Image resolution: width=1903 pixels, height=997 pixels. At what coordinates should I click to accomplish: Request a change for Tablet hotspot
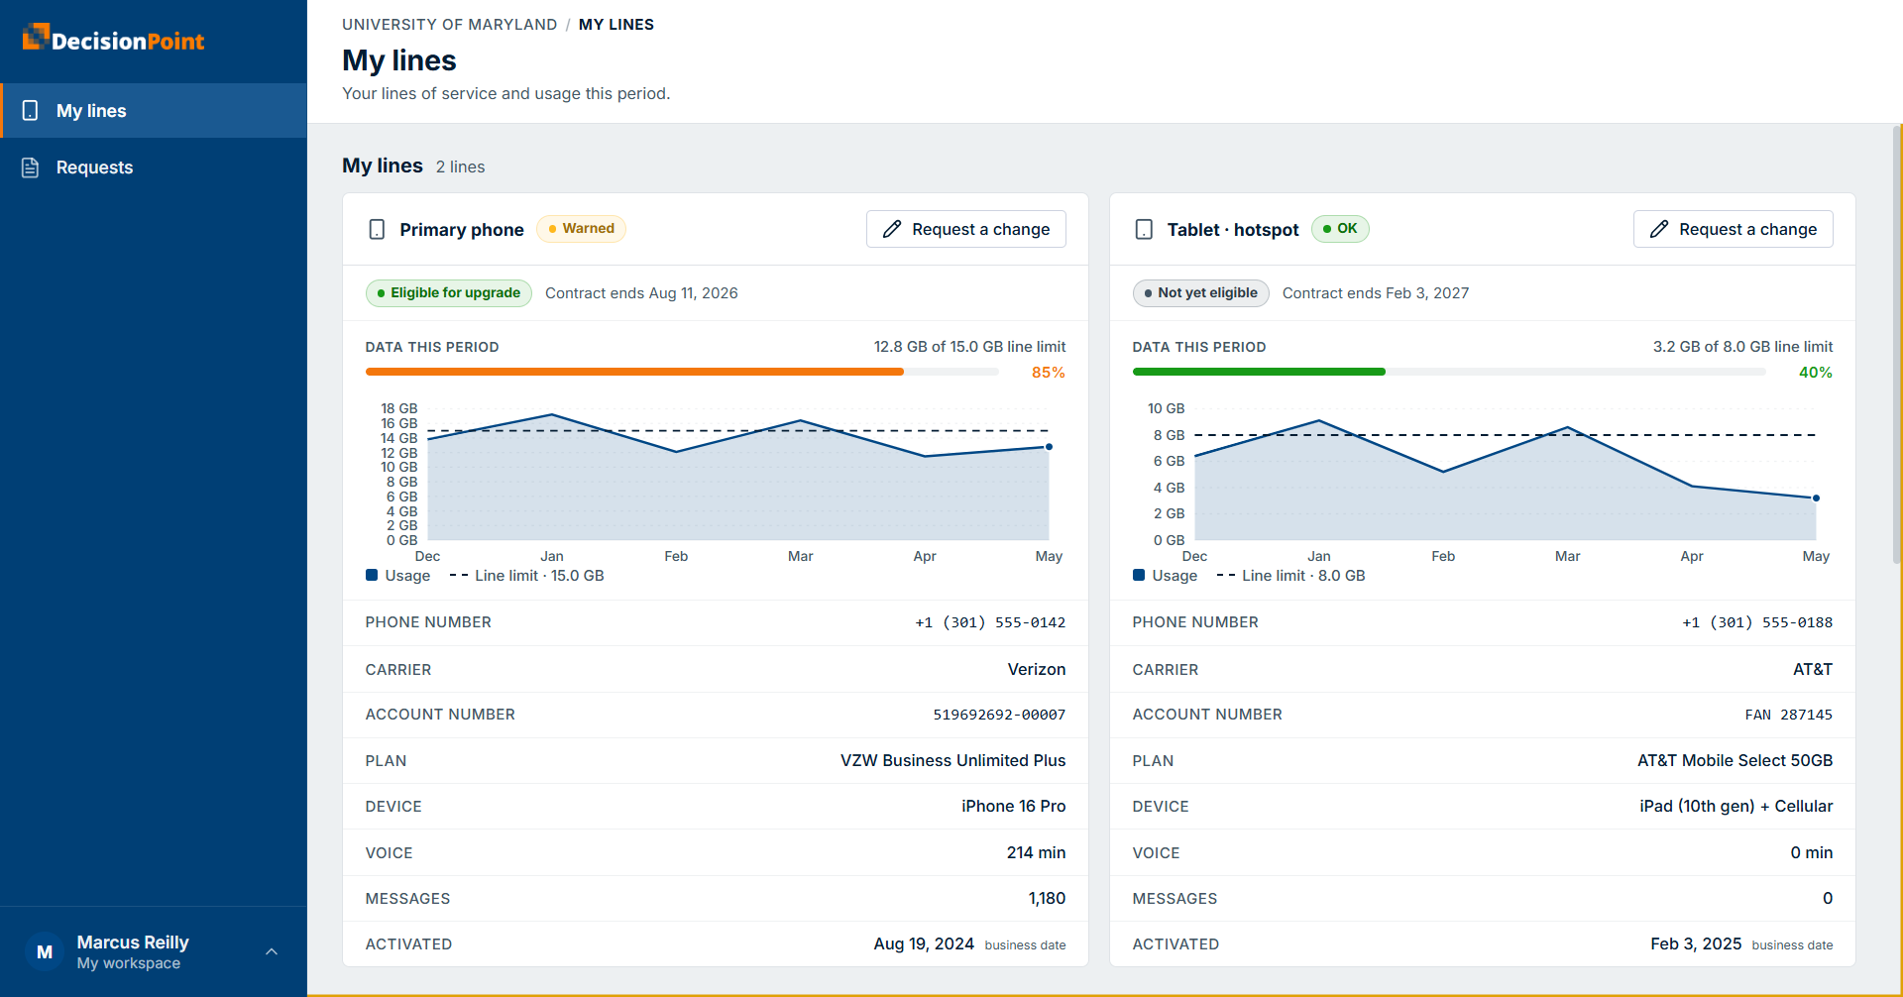[x=1734, y=229]
